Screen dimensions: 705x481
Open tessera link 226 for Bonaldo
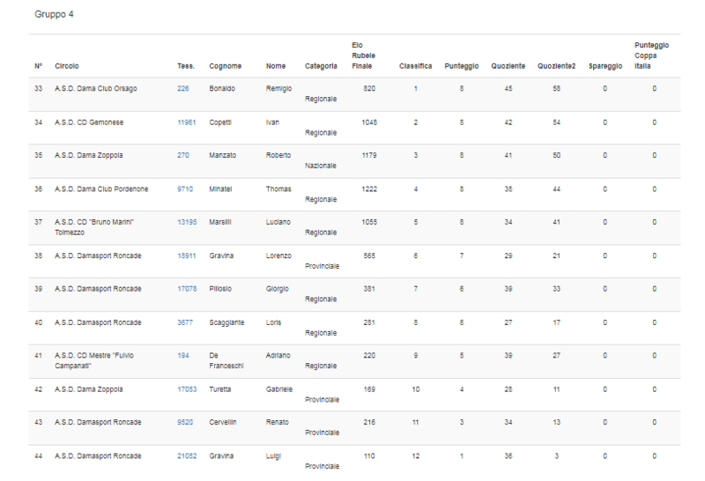click(x=183, y=89)
